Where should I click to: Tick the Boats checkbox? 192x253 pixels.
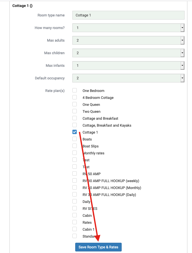[74, 139]
